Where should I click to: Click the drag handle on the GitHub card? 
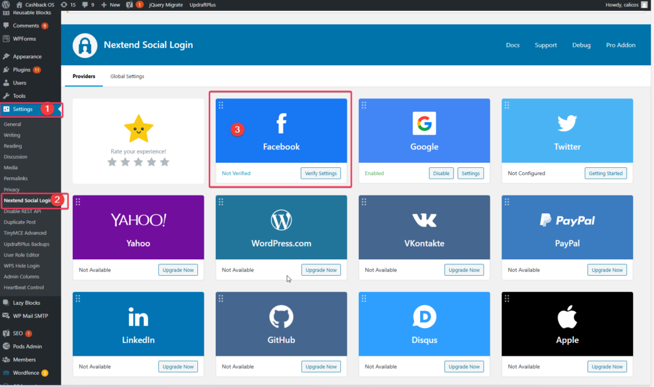point(221,299)
